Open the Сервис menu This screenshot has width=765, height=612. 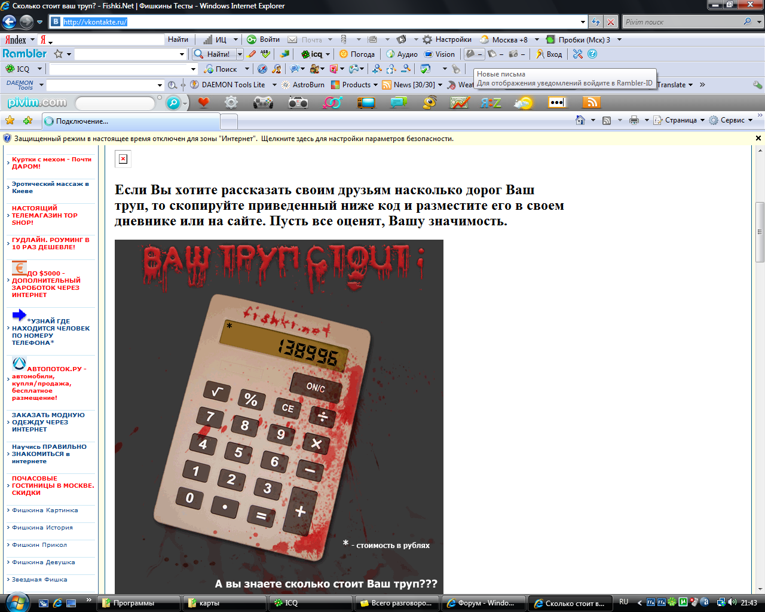[730, 120]
